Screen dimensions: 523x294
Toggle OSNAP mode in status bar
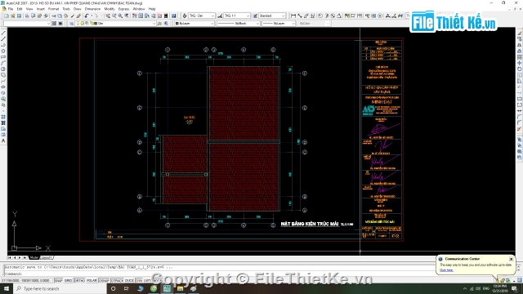tap(104, 281)
